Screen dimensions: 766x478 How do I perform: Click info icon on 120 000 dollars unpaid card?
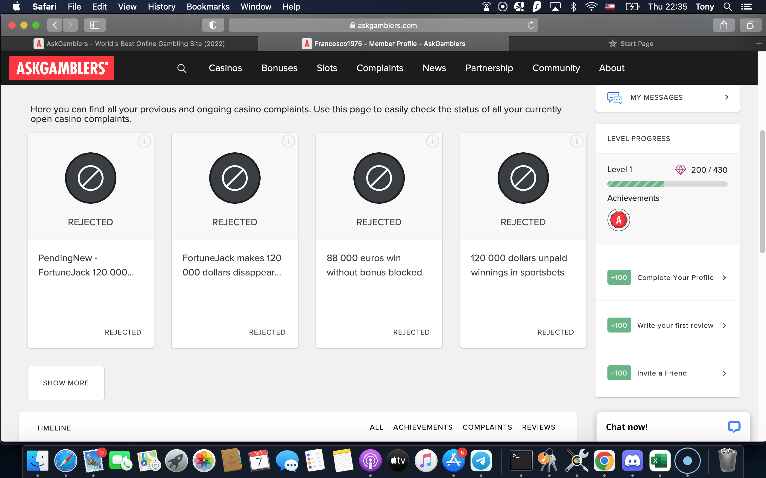pos(577,141)
